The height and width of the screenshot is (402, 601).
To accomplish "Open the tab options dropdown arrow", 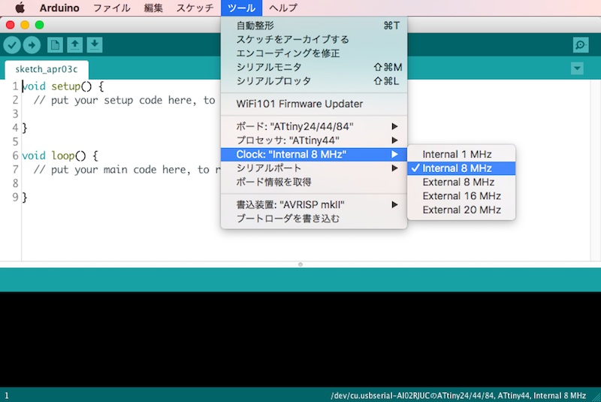I will 577,68.
